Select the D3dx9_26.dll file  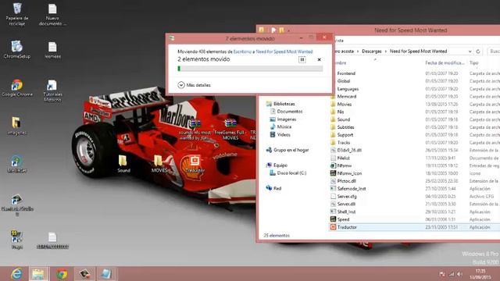tap(415, 150)
